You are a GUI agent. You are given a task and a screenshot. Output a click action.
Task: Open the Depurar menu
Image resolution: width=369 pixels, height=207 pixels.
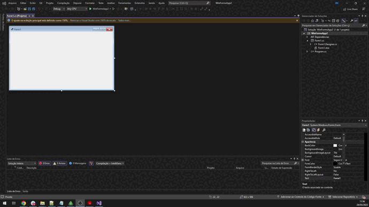point(77,3)
